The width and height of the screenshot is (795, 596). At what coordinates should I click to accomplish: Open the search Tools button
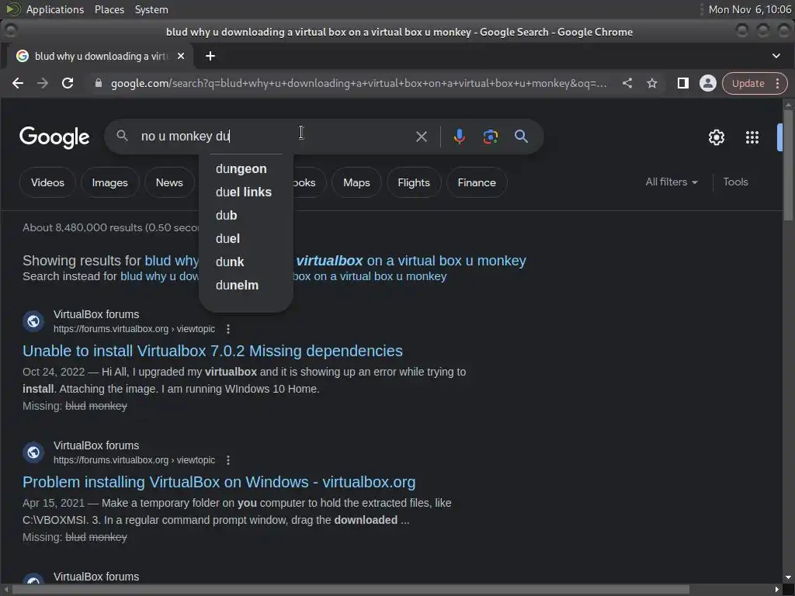735,182
